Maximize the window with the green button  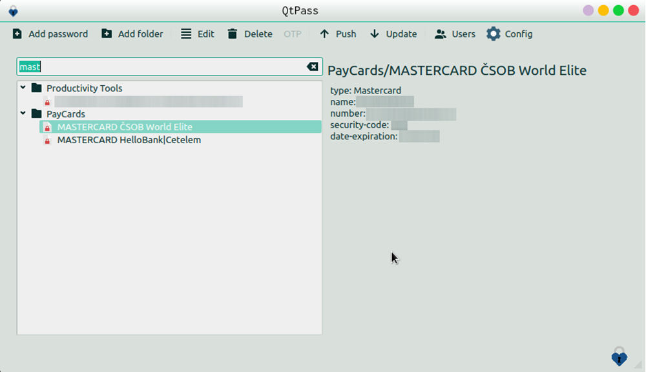[618, 10]
